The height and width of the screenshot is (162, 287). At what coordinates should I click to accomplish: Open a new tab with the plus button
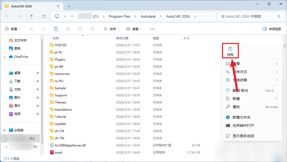pyautogui.click(x=69, y=6)
